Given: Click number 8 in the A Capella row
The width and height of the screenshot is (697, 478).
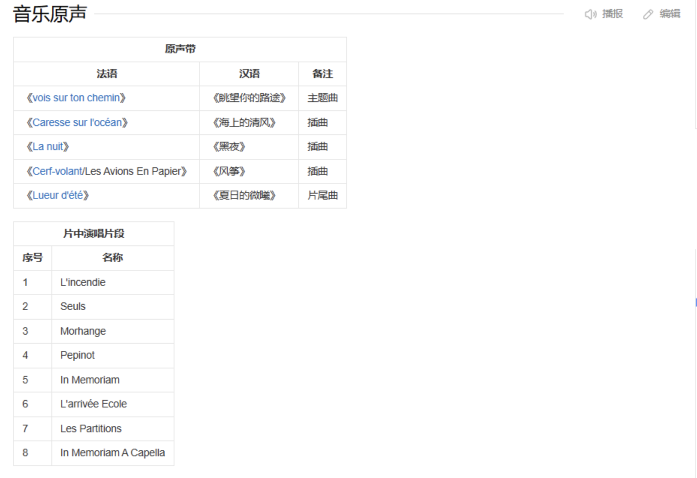Looking at the screenshot, I should 25,453.
